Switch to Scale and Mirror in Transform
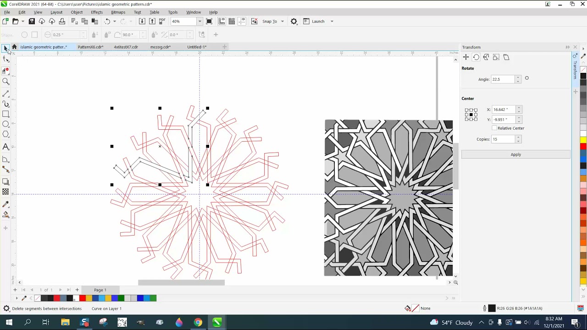 486,57
